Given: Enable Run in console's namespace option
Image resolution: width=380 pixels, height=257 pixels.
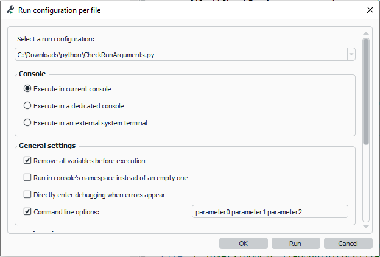Looking at the screenshot, I should point(27,178).
